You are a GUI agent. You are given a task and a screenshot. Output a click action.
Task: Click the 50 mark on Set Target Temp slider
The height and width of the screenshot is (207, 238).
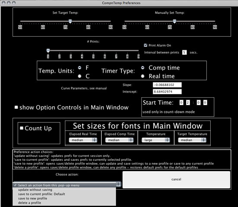(20, 27)
